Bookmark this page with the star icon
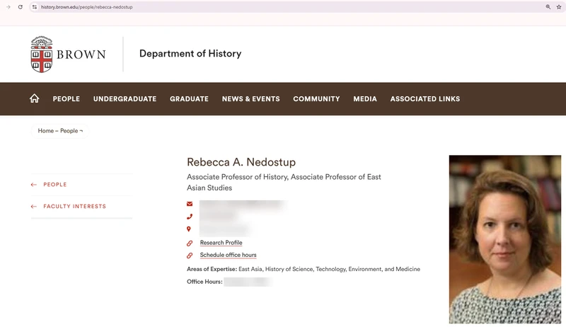 coord(559,7)
